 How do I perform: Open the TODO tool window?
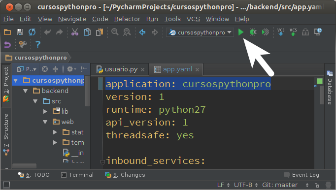click(x=34, y=175)
